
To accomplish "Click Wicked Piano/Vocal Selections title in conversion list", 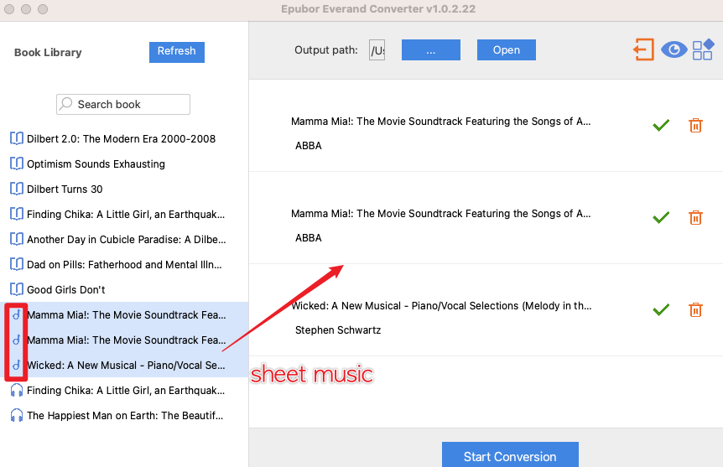I will (x=442, y=306).
